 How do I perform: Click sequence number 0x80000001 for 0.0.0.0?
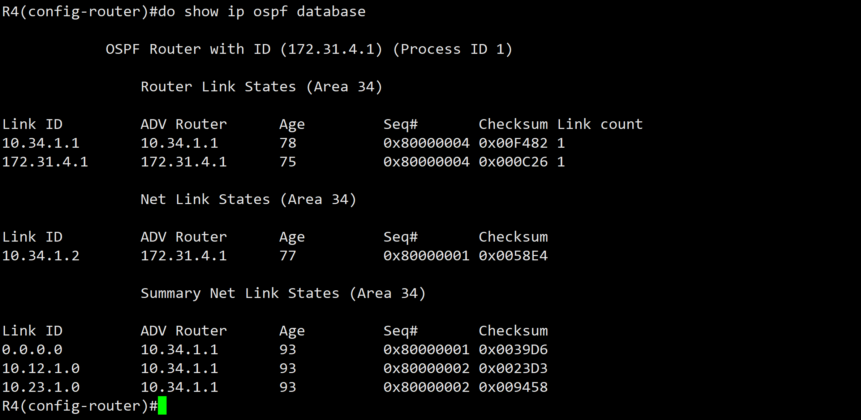pos(426,350)
